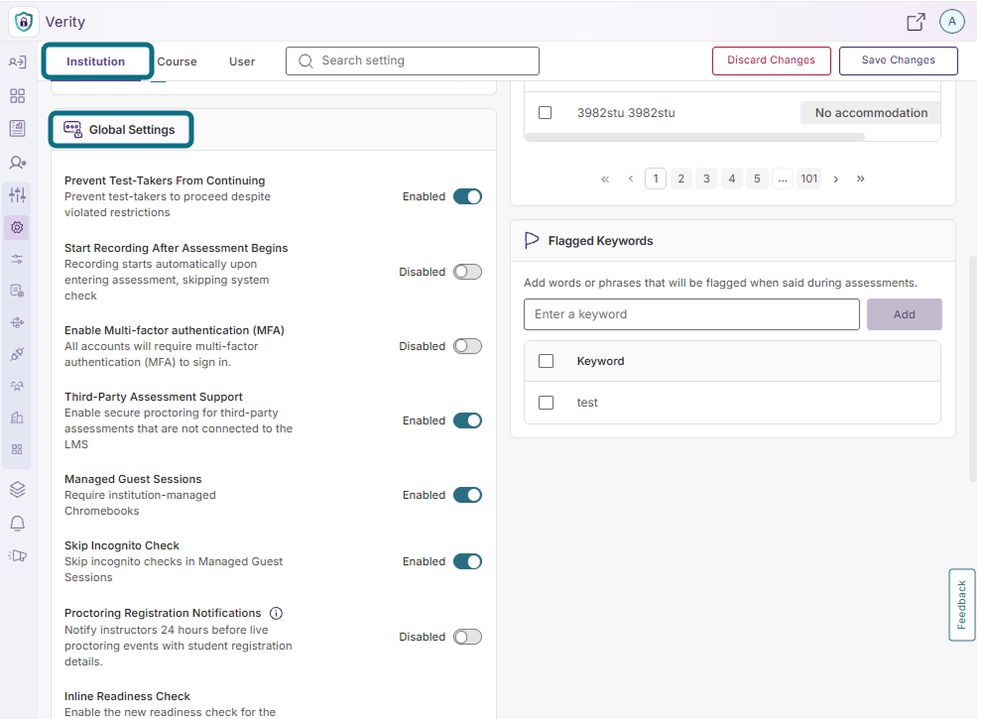Click the user login sidebar icon
The width and height of the screenshot is (981, 719).
18,61
